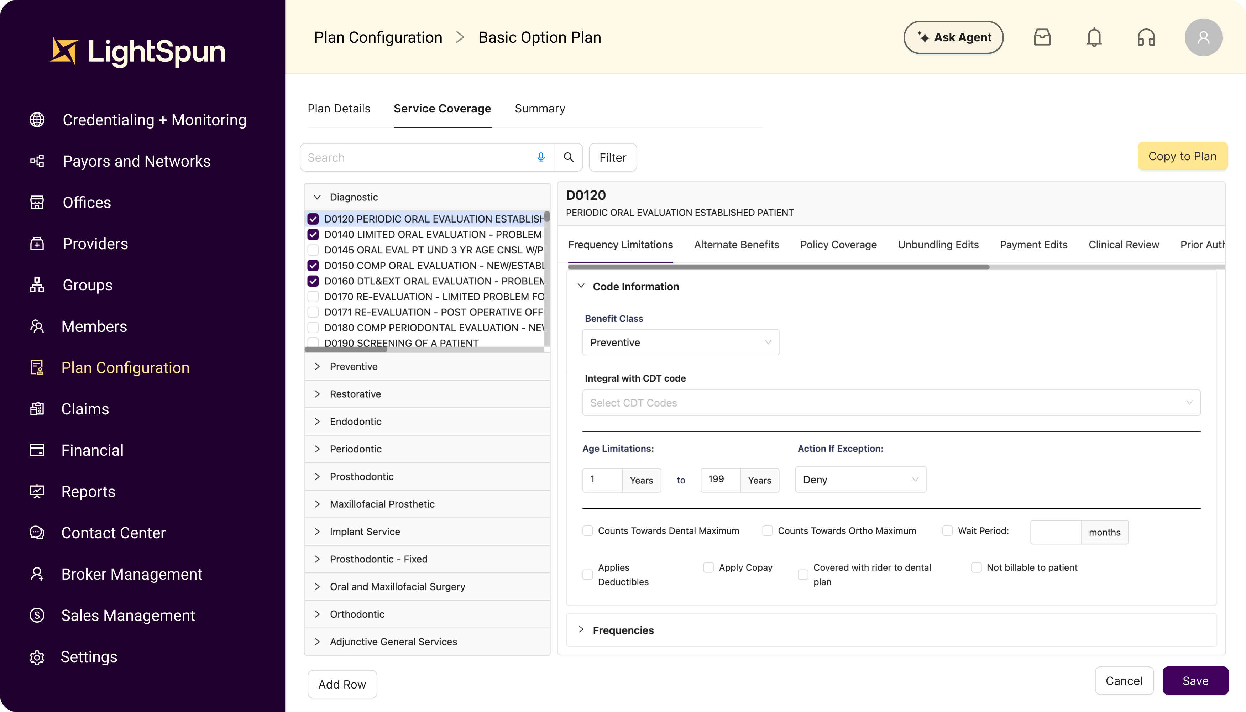Image resolution: width=1246 pixels, height=712 pixels.
Task: Open the user profile avatar
Action: pos(1203,37)
